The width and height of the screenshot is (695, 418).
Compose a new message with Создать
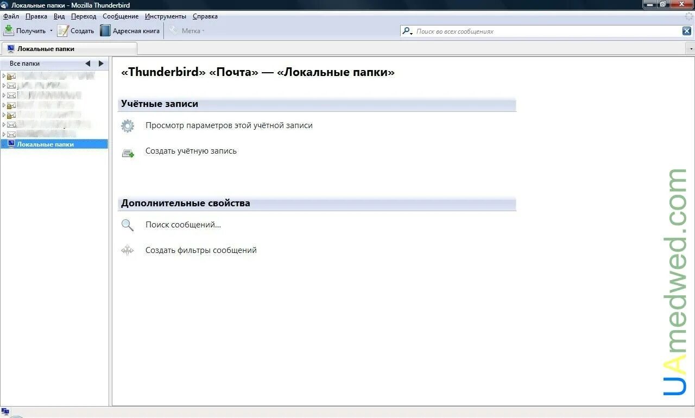(x=76, y=31)
